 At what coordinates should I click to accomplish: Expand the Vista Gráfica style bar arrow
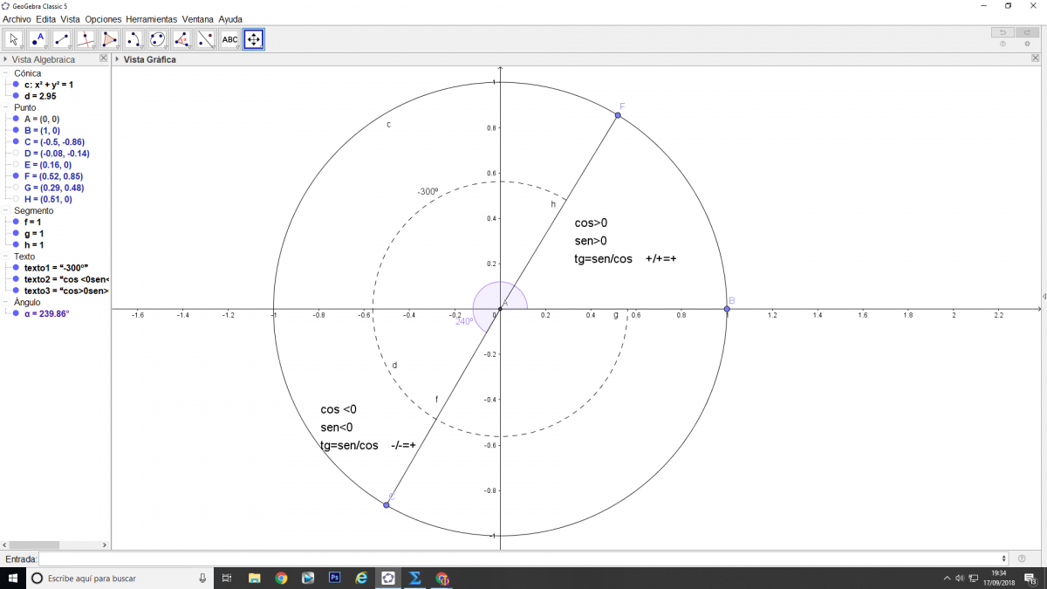coord(117,59)
